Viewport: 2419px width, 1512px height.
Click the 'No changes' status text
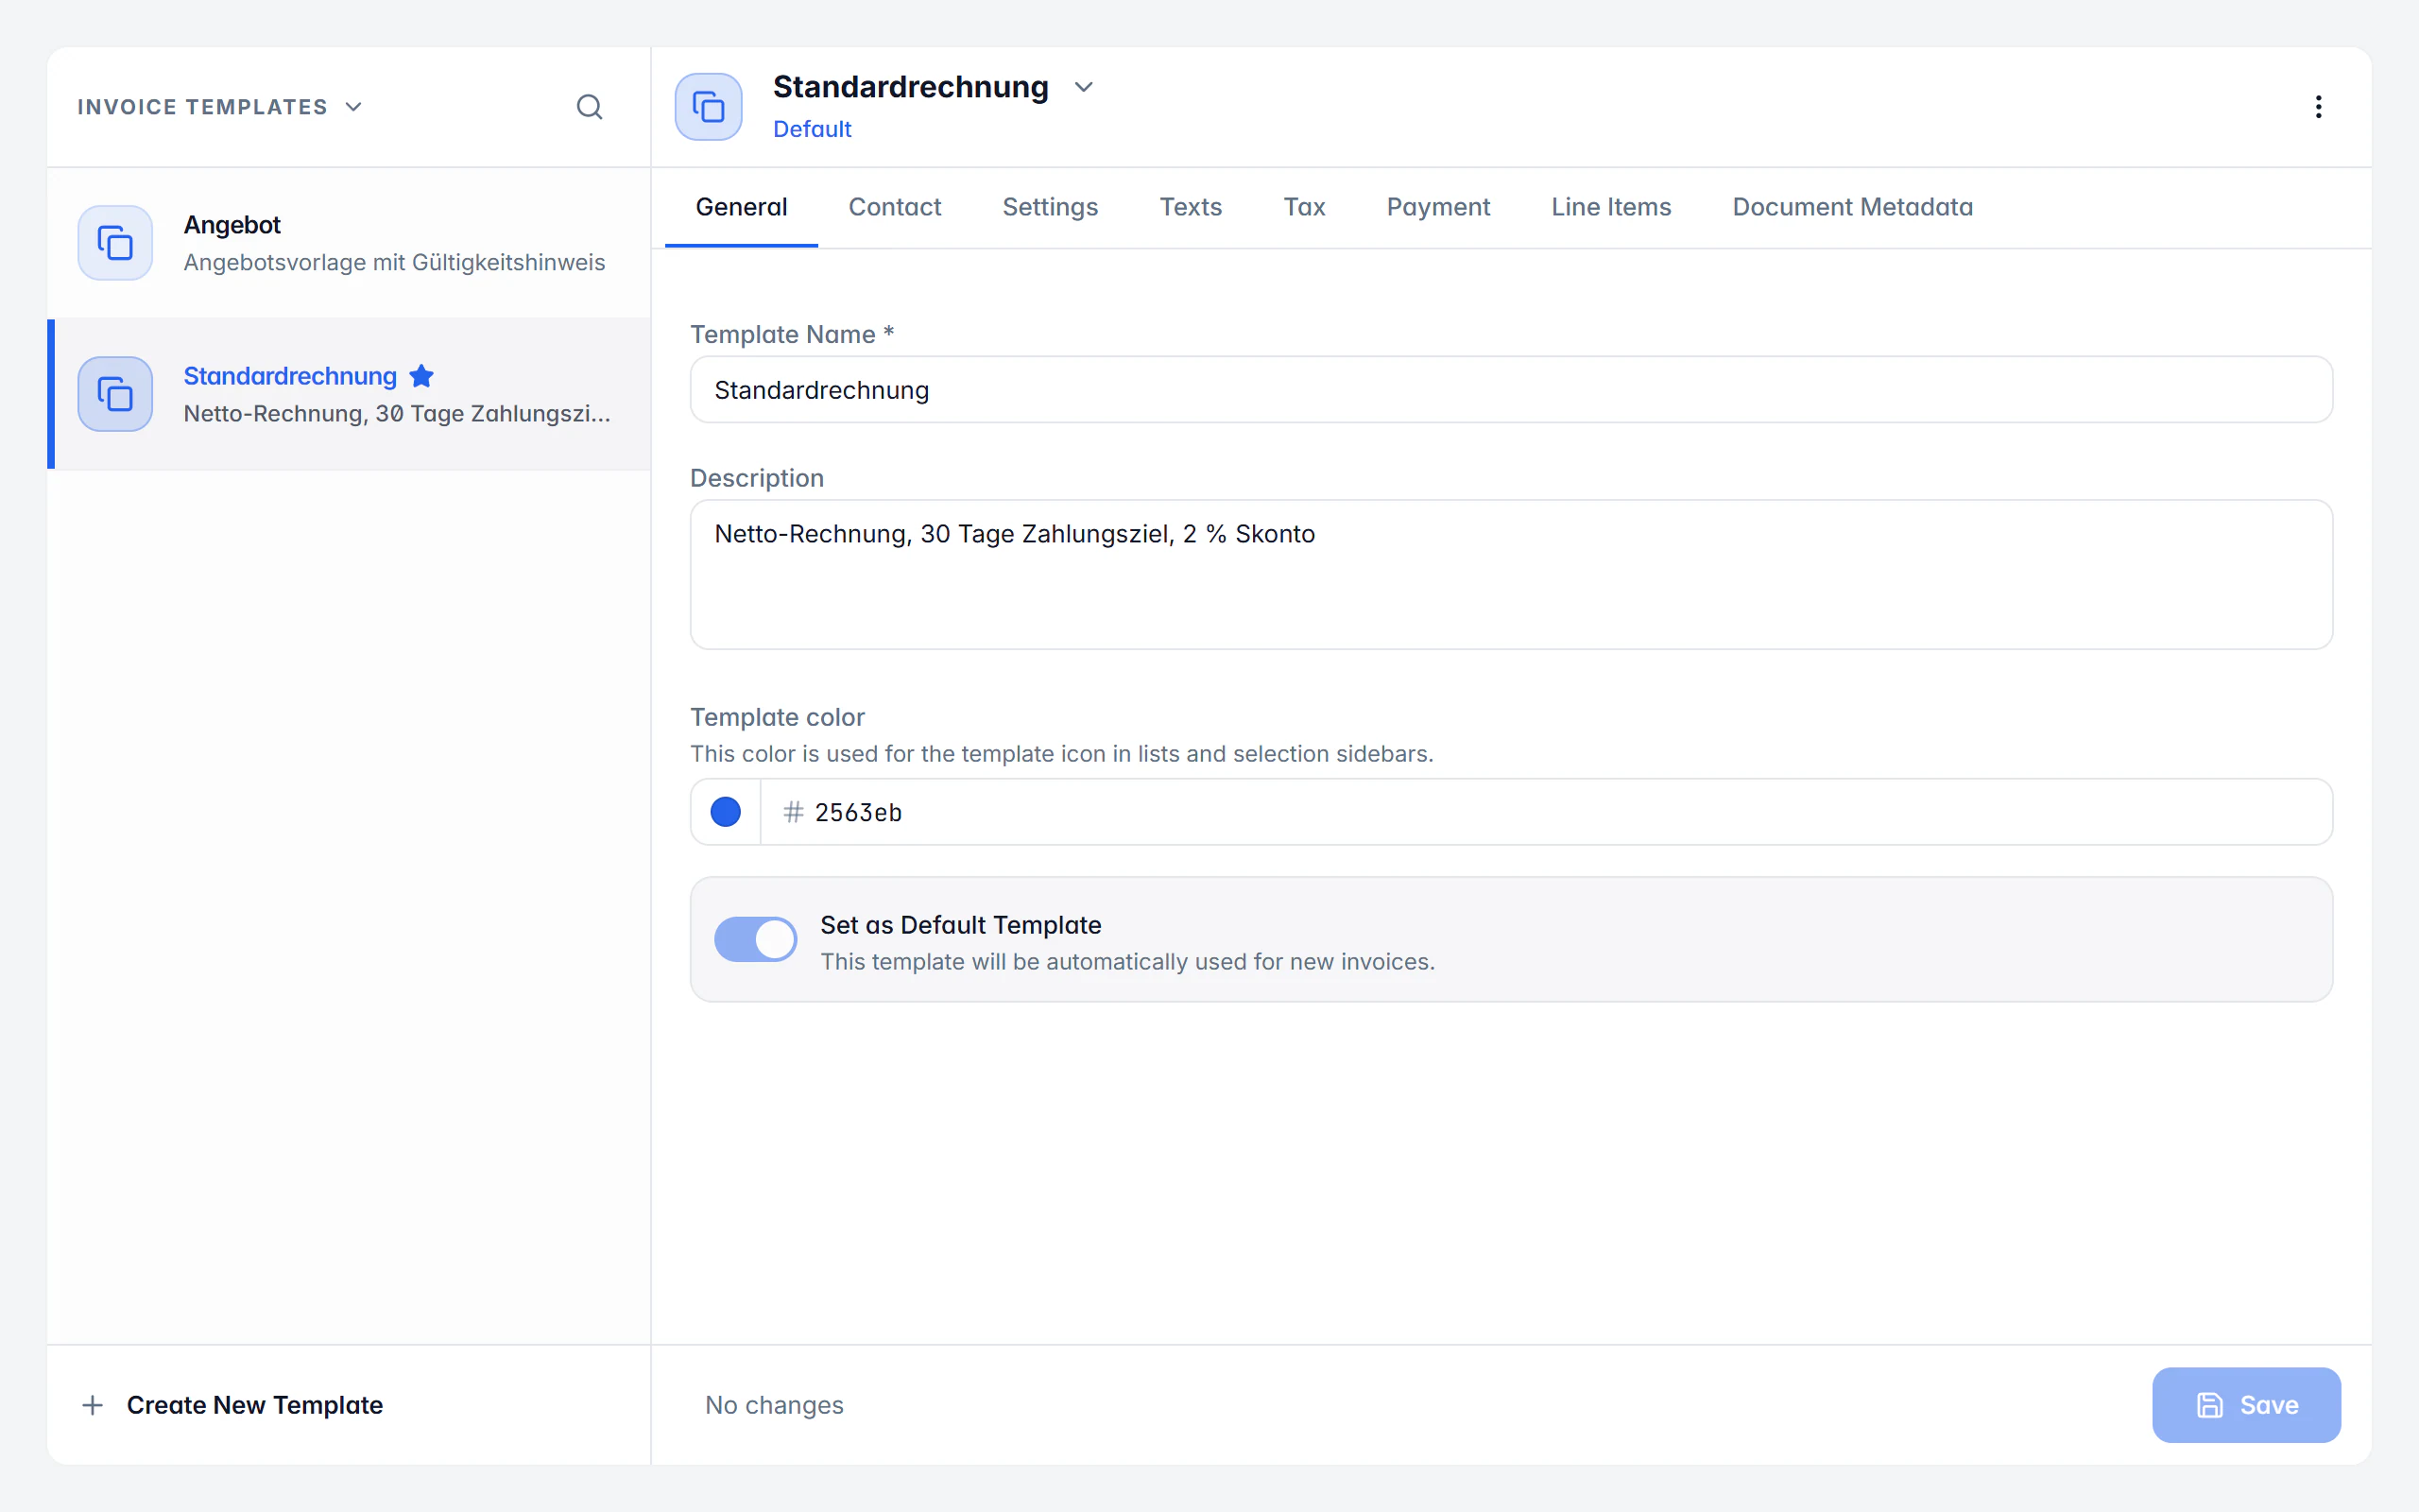click(775, 1405)
